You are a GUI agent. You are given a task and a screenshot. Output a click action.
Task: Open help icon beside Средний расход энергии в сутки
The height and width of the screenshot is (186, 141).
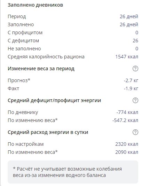coord(135,132)
